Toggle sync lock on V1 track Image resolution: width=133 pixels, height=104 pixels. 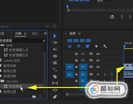point(91,67)
